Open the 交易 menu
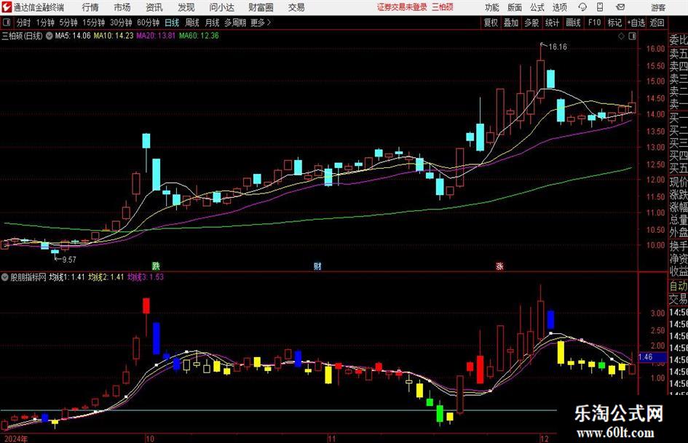688x443 pixels. point(296,7)
